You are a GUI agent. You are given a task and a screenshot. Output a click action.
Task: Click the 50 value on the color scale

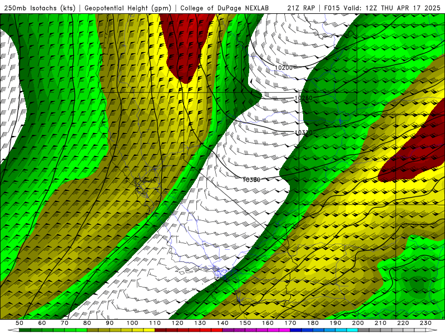click(x=19, y=323)
